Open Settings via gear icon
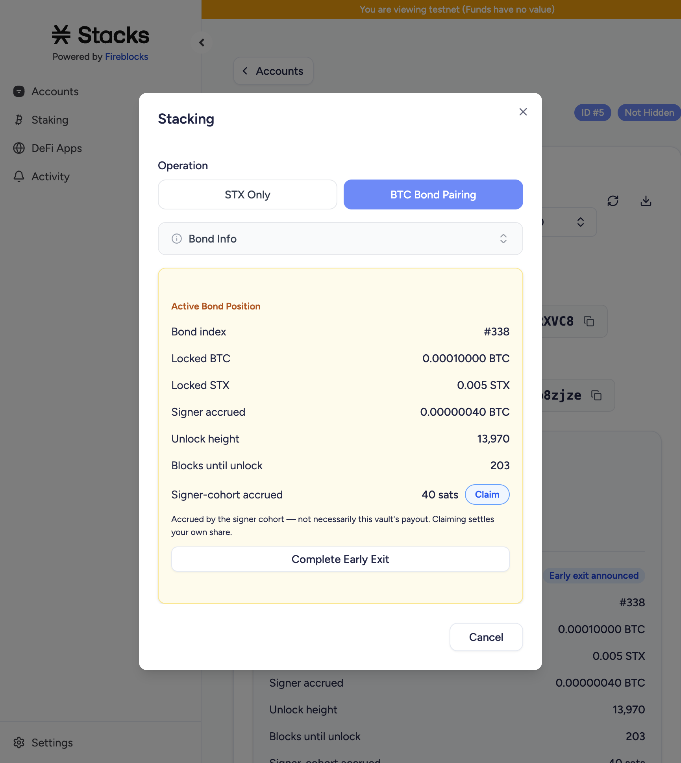681x763 pixels. coord(19,743)
